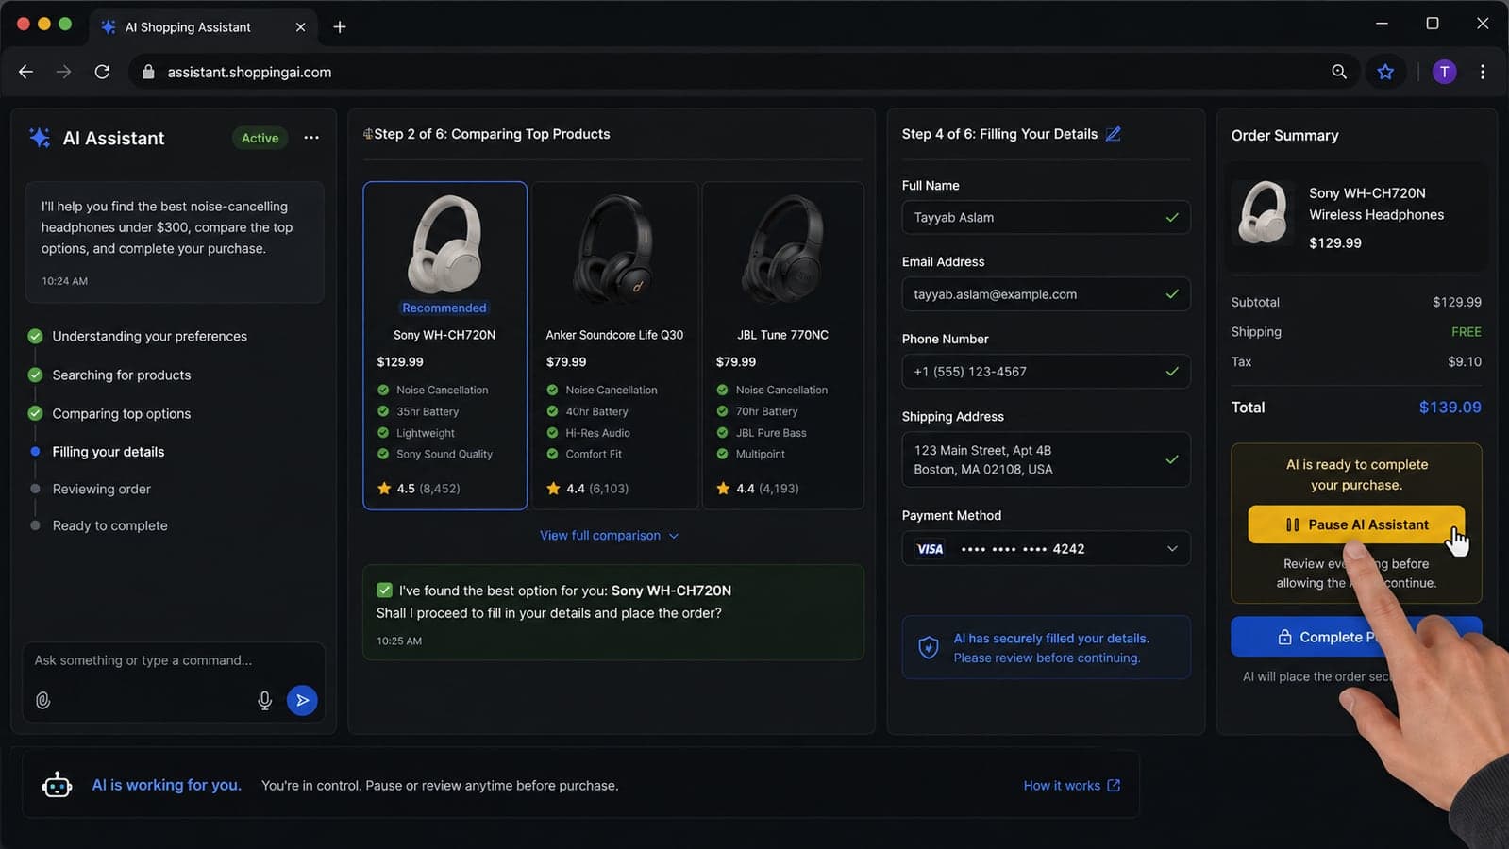Select the JBL Tune 770NC card
This screenshot has height=849, width=1509.
[x=783, y=345]
